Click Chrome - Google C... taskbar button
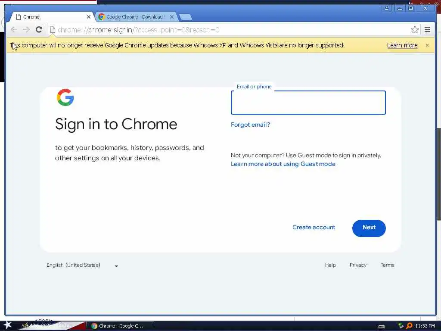441x331 pixels. [x=120, y=326]
